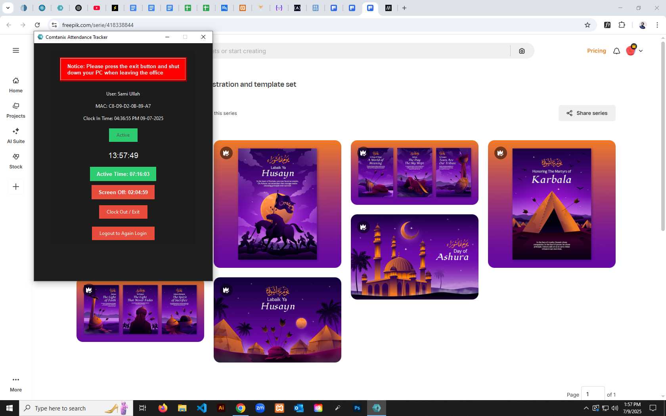Open the Day of Ashura mosque thumbnail
The width and height of the screenshot is (666, 416).
point(414,257)
